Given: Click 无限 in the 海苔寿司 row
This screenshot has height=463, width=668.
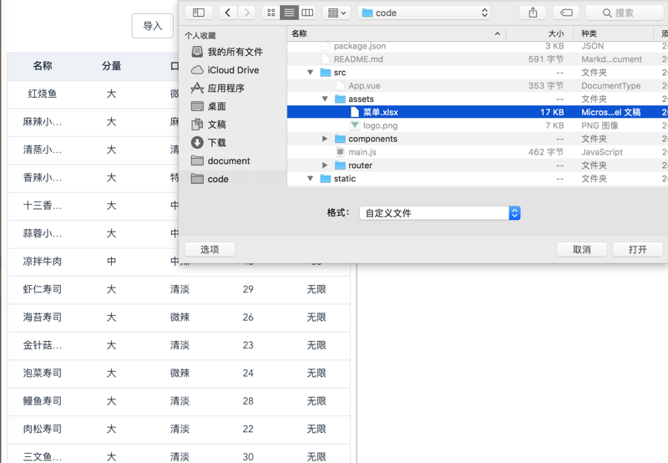Looking at the screenshot, I should [x=316, y=318].
